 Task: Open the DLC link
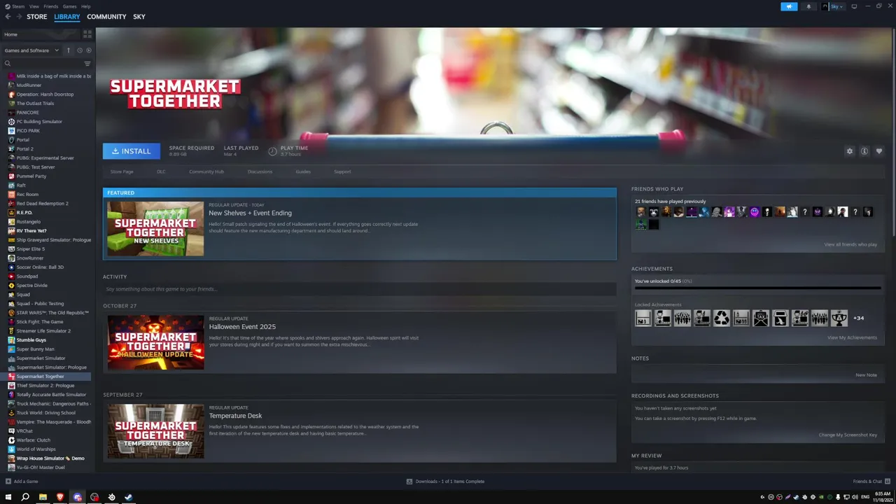click(161, 171)
